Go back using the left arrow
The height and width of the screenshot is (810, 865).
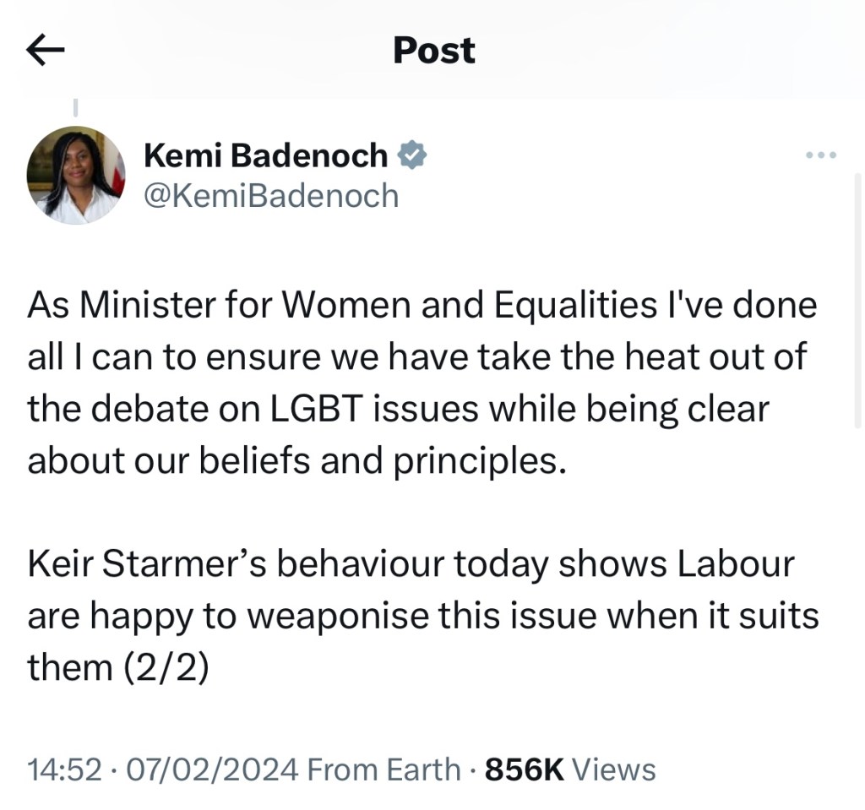[x=46, y=52]
